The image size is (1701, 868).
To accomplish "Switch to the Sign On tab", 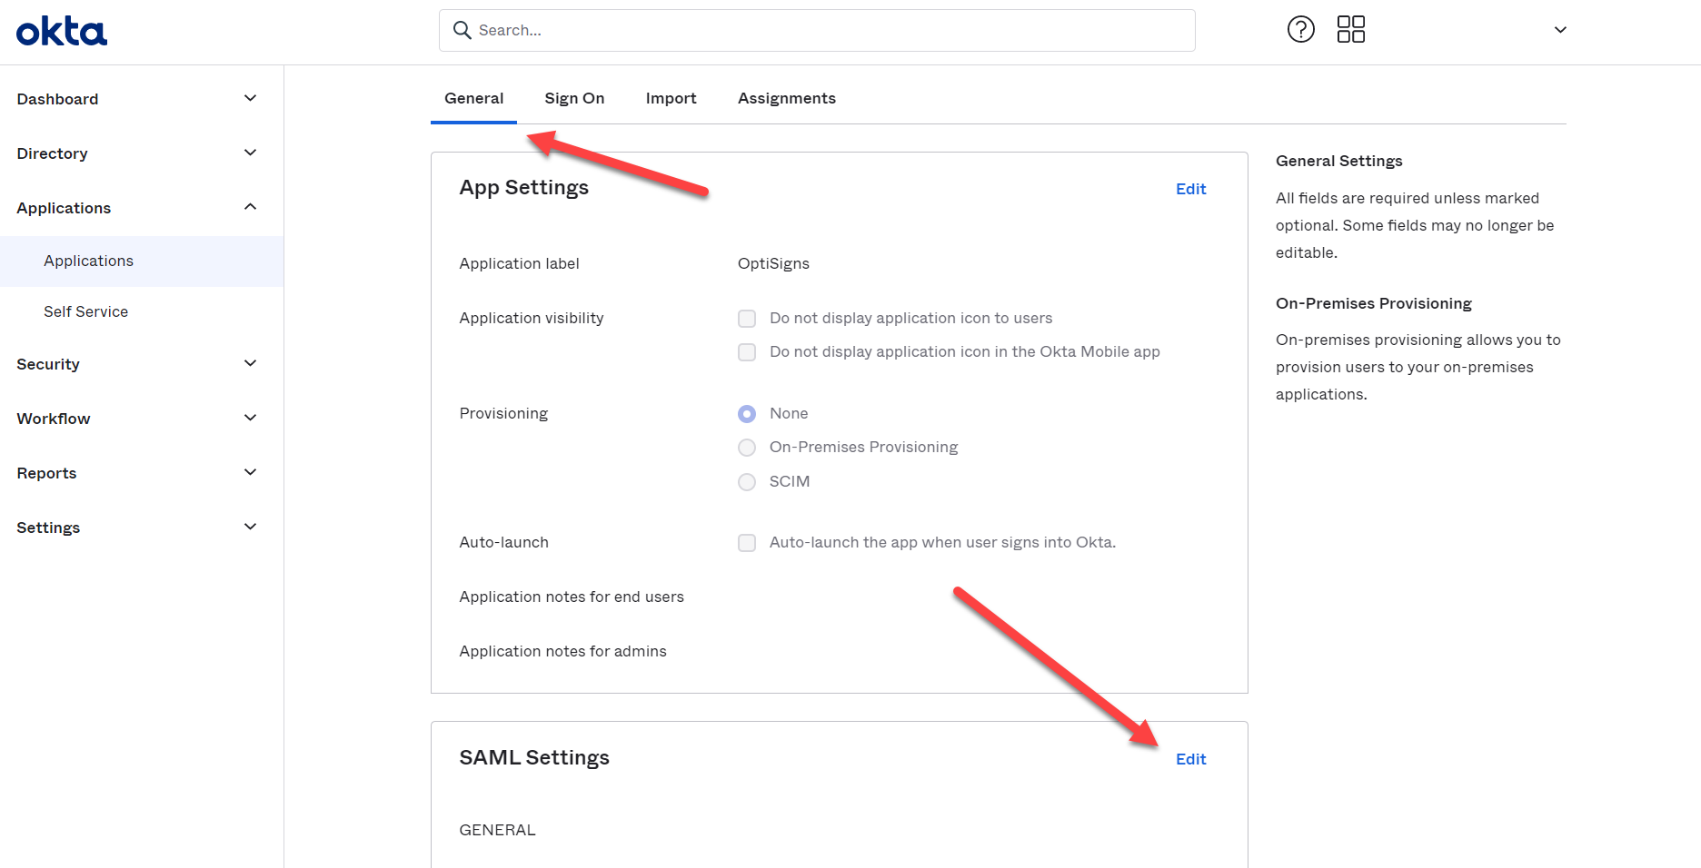I will (574, 98).
